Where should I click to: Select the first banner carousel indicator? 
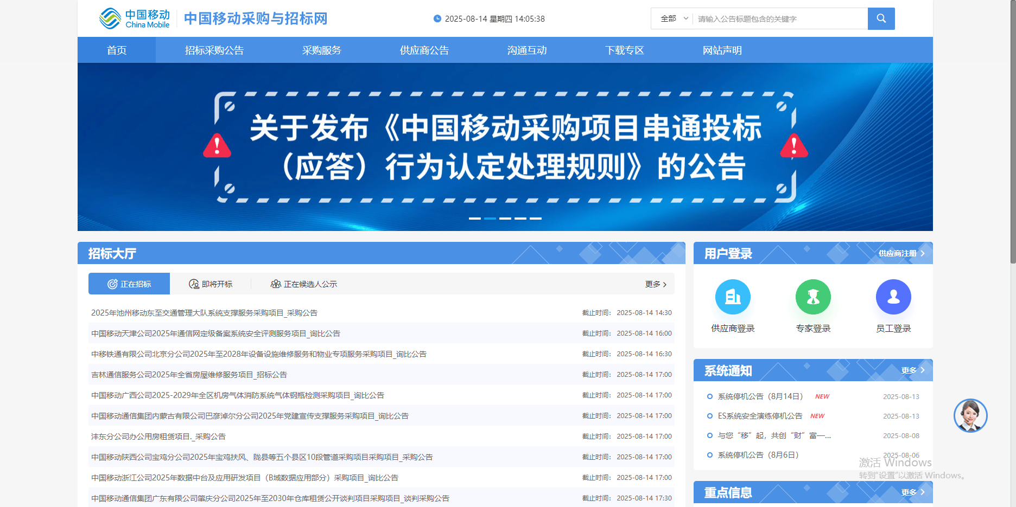click(x=475, y=218)
